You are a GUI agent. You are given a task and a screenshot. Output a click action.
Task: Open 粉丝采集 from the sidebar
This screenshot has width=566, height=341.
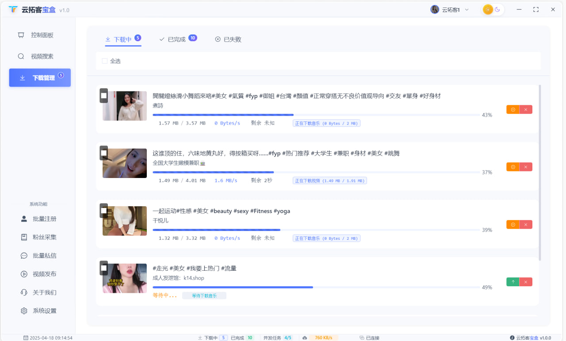click(x=44, y=237)
